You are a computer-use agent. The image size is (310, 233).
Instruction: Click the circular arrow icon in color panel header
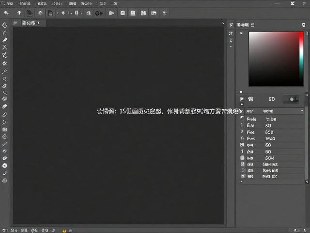(x=304, y=25)
